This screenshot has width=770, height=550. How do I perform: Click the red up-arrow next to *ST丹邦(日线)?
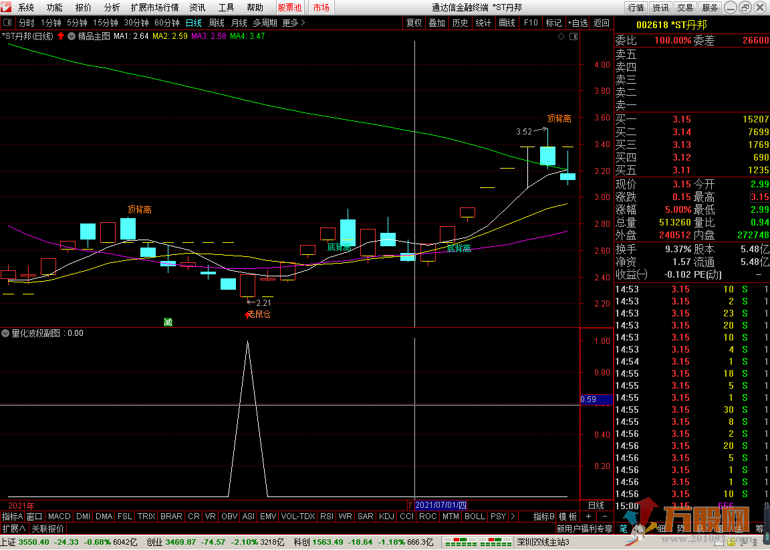[61, 36]
